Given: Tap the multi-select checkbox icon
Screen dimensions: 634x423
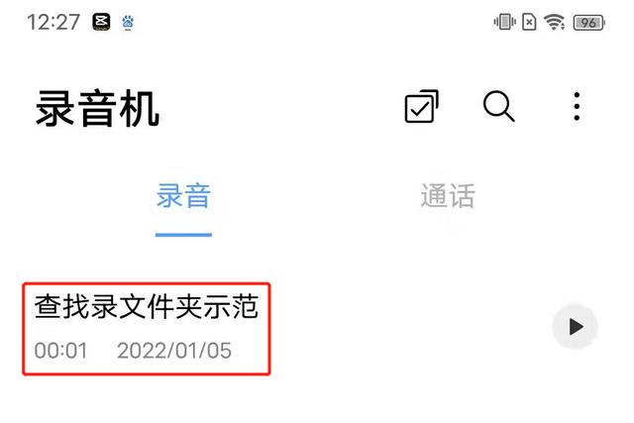Looking at the screenshot, I should [421, 106].
